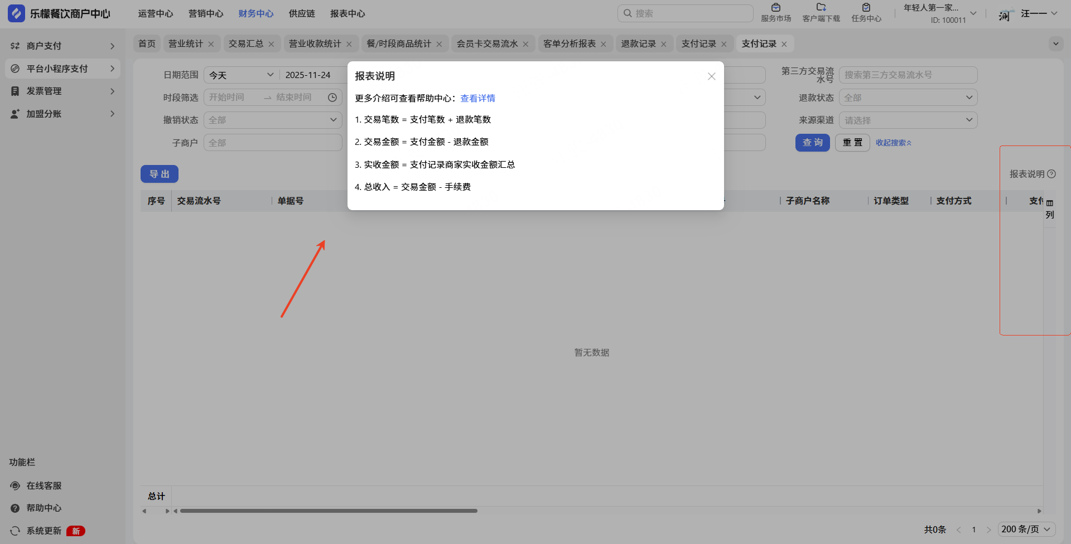Close the 营业统计 tab
This screenshot has height=544, width=1071.
coord(211,44)
